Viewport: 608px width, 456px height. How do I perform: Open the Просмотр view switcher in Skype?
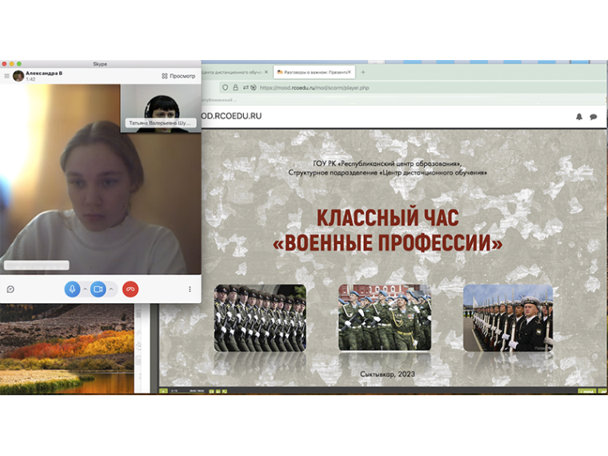178,76
